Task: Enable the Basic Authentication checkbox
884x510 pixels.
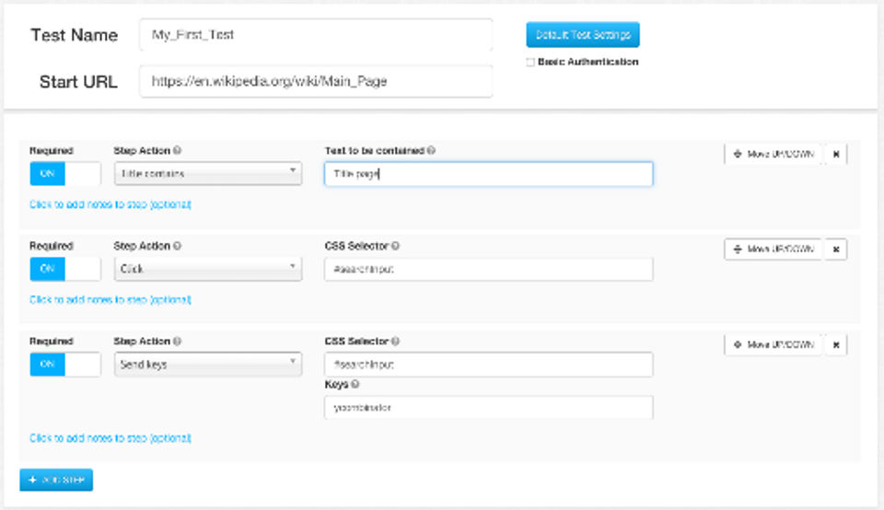Action: click(529, 63)
